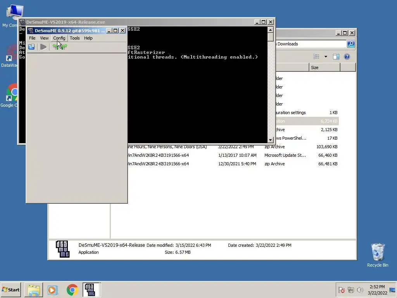Viewport: 397px width, 298px height.
Task: Open Explorer help icon
Action: click(347, 57)
